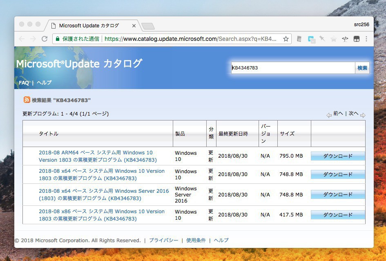The image size is (386, 261).
Task: Open the Chrome three-dot menu
Action: [x=366, y=39]
